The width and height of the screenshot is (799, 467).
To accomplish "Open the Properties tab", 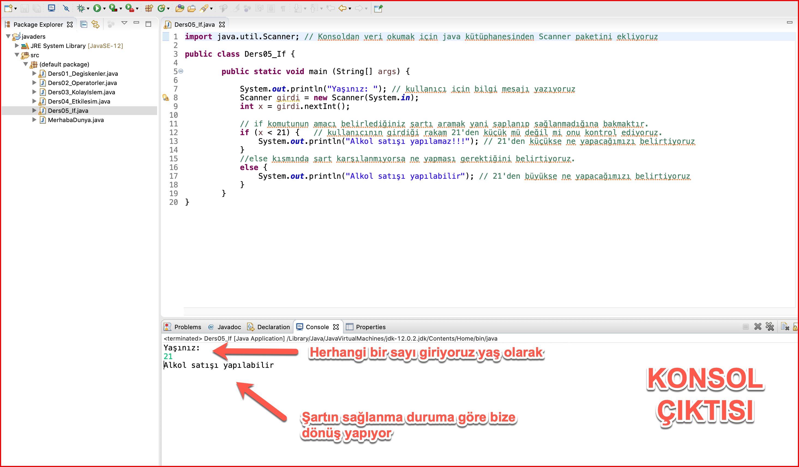I will click(x=366, y=327).
